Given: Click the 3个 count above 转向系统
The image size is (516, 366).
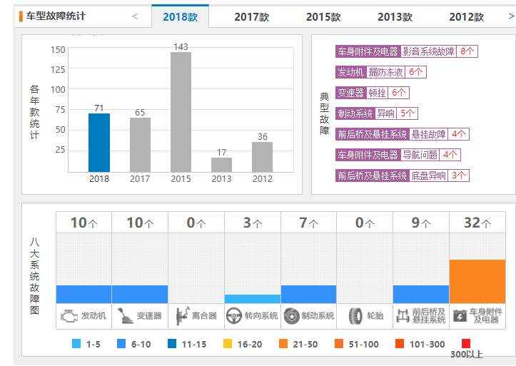Looking at the screenshot, I should point(253,223).
